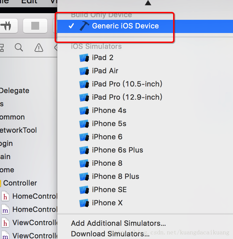Viewport: 233px width, 239px height.
Task: Click hammer icon beside Generic iOS Device
Action: [x=84, y=26]
